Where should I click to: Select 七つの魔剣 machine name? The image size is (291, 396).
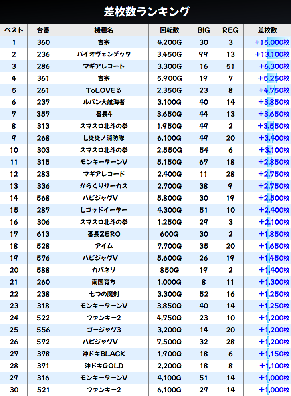(104, 294)
